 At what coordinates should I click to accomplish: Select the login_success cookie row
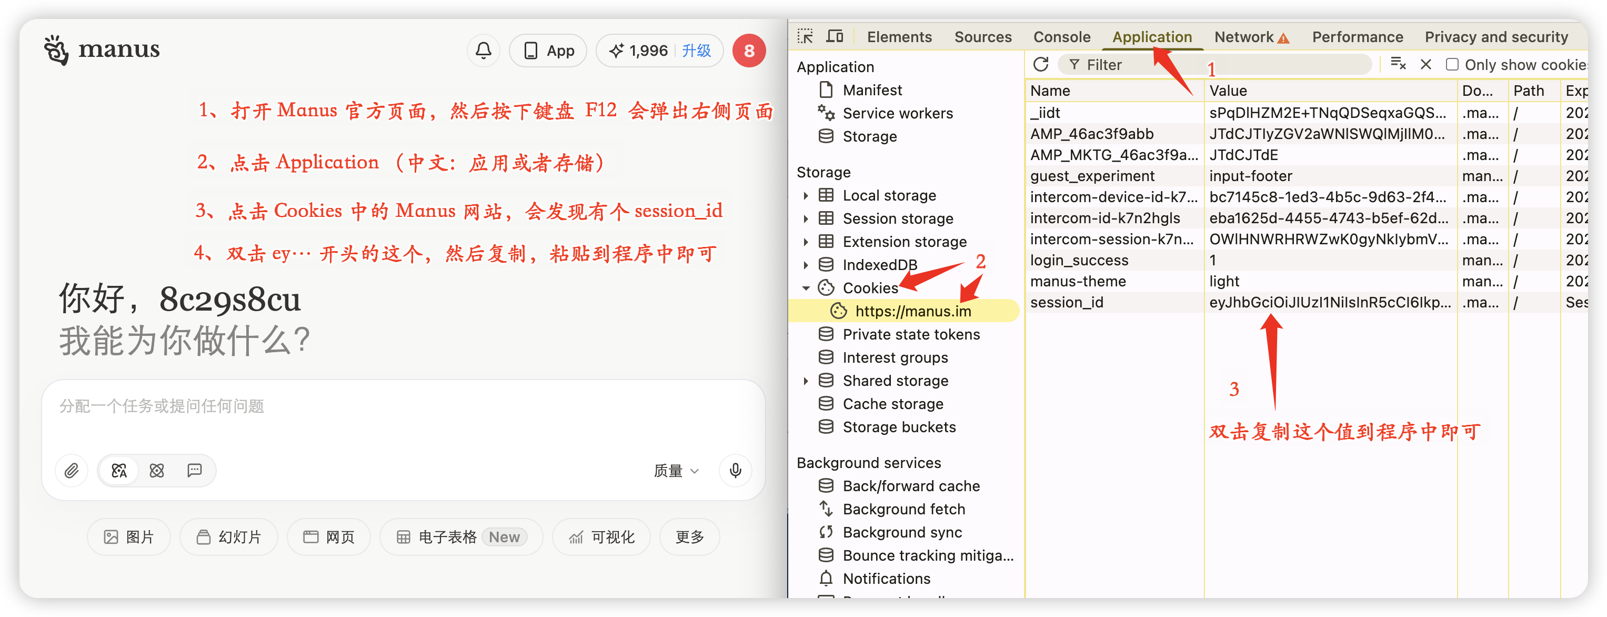[1307, 260]
